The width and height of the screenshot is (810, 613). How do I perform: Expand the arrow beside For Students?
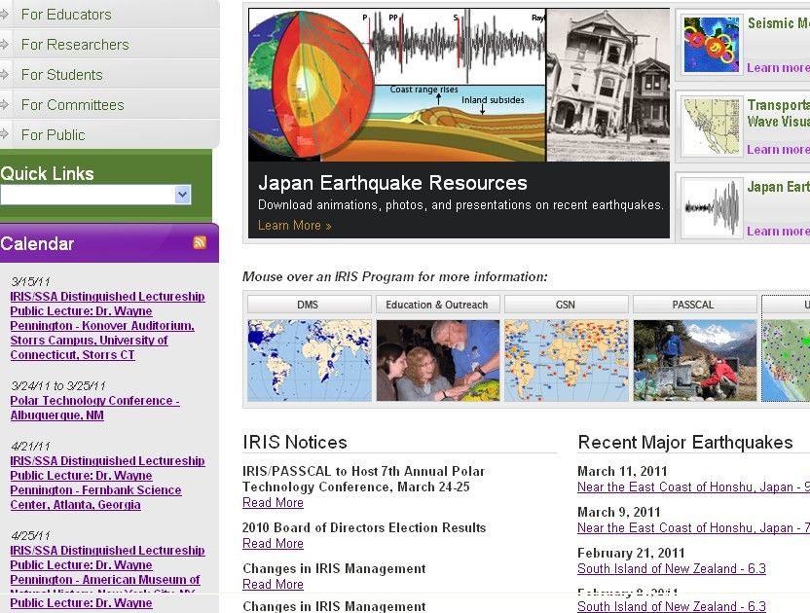pyautogui.click(x=6, y=75)
